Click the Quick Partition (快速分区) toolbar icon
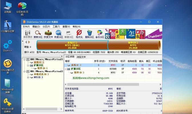This screenshot has width=192, height=114. tap(59, 34)
